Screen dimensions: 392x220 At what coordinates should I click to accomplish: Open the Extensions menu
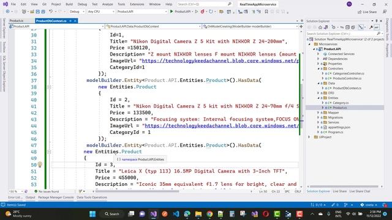tap(137, 4)
